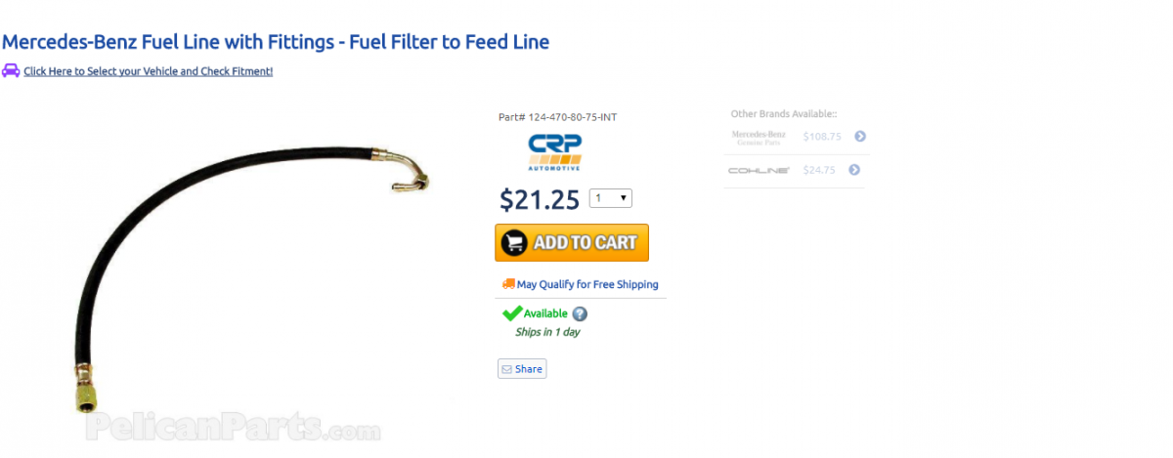The image size is (1173, 458).
Task: Click the part number 124-470-80-75-INT text
Action: coord(557,117)
